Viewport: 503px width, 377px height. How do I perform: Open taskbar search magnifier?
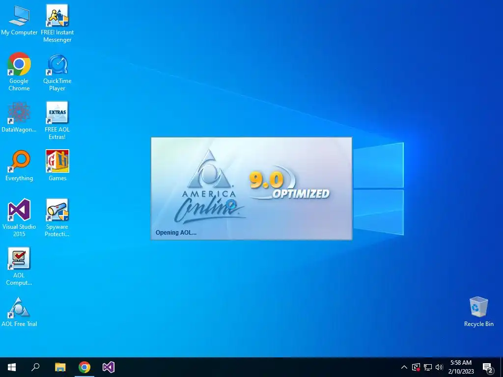(35, 367)
